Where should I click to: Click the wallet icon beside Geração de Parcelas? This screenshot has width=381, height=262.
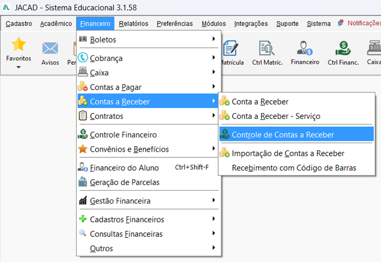(x=83, y=182)
